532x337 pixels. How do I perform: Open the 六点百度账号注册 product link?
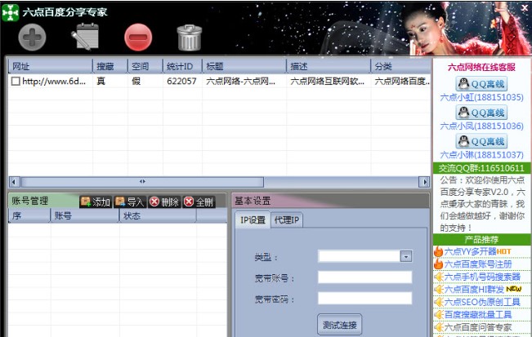(x=478, y=264)
